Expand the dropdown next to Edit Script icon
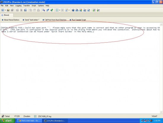Image resolution: width=163 pixels, height=123 pixels. [69, 10]
